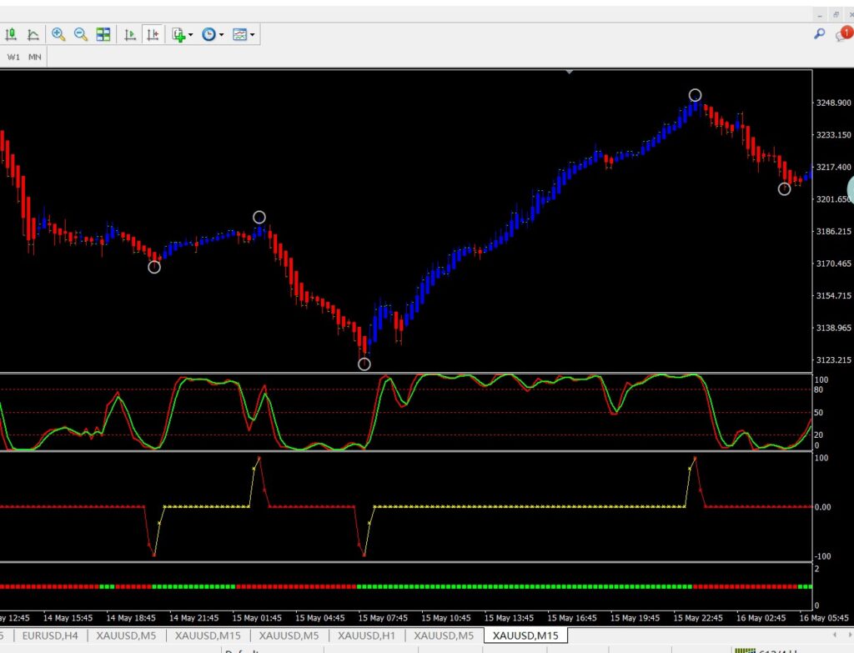Open the periods clock button
Image resolution: width=854 pixels, height=653 pixels.
click(x=208, y=35)
